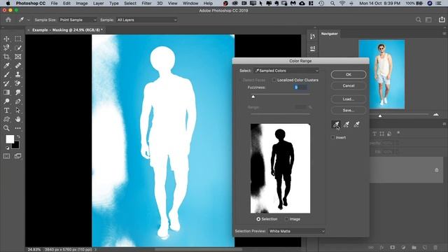
Task: Select the Zoom tool
Action: coord(6,128)
